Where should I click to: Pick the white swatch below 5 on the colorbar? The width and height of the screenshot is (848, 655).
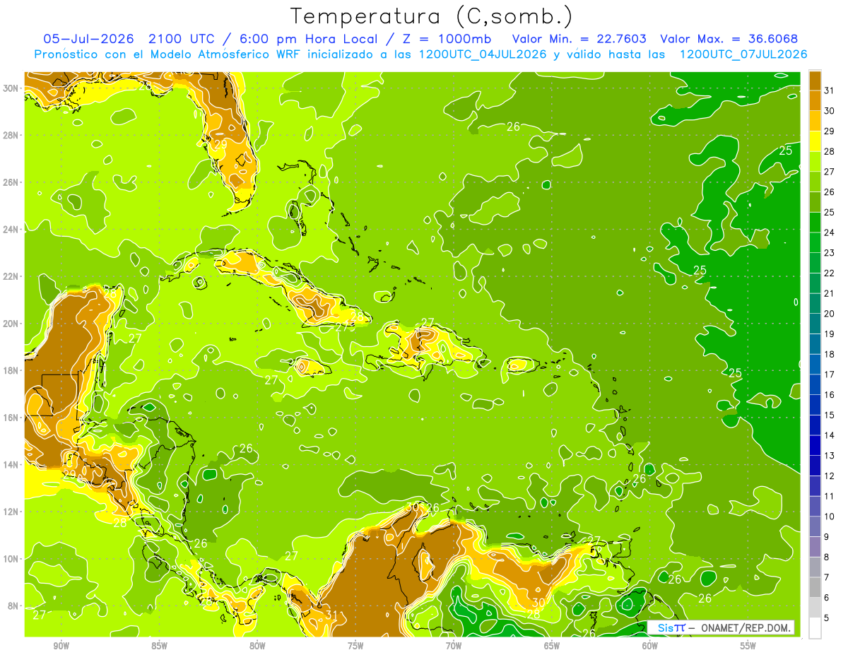(x=815, y=627)
